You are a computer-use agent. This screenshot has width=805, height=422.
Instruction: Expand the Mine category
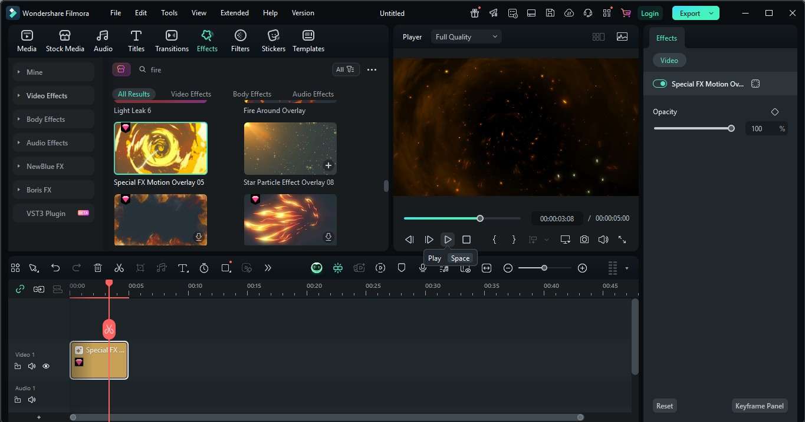(53, 72)
